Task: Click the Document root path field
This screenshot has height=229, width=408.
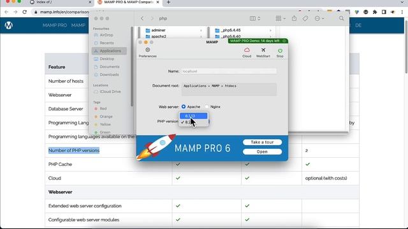Action: point(229,89)
